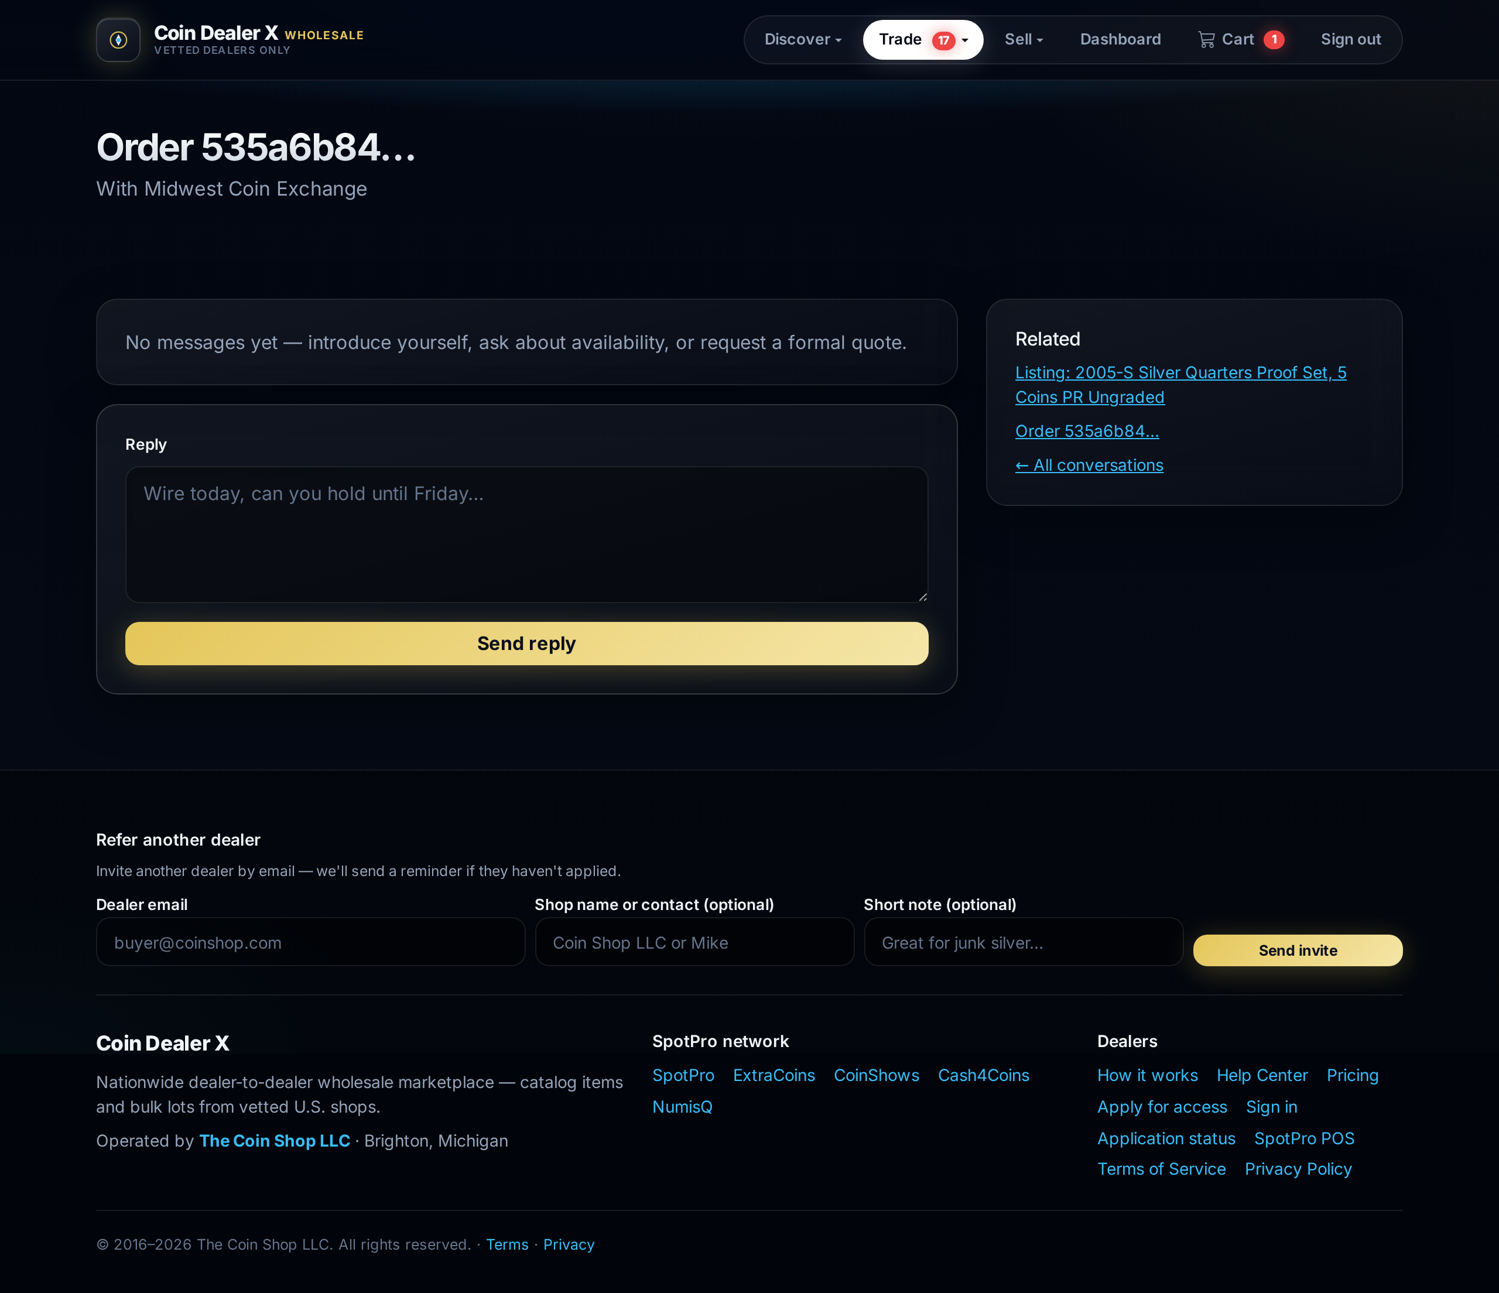Click the Sign in footer link

pyautogui.click(x=1271, y=1107)
